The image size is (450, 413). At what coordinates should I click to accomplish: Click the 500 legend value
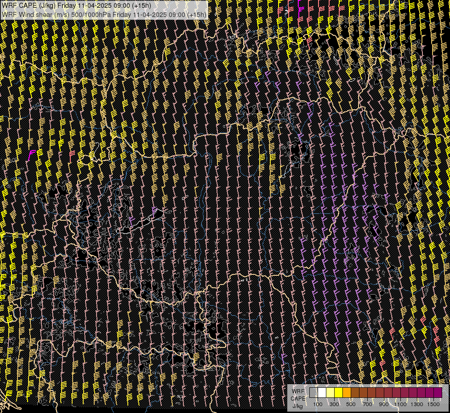coord(351,404)
